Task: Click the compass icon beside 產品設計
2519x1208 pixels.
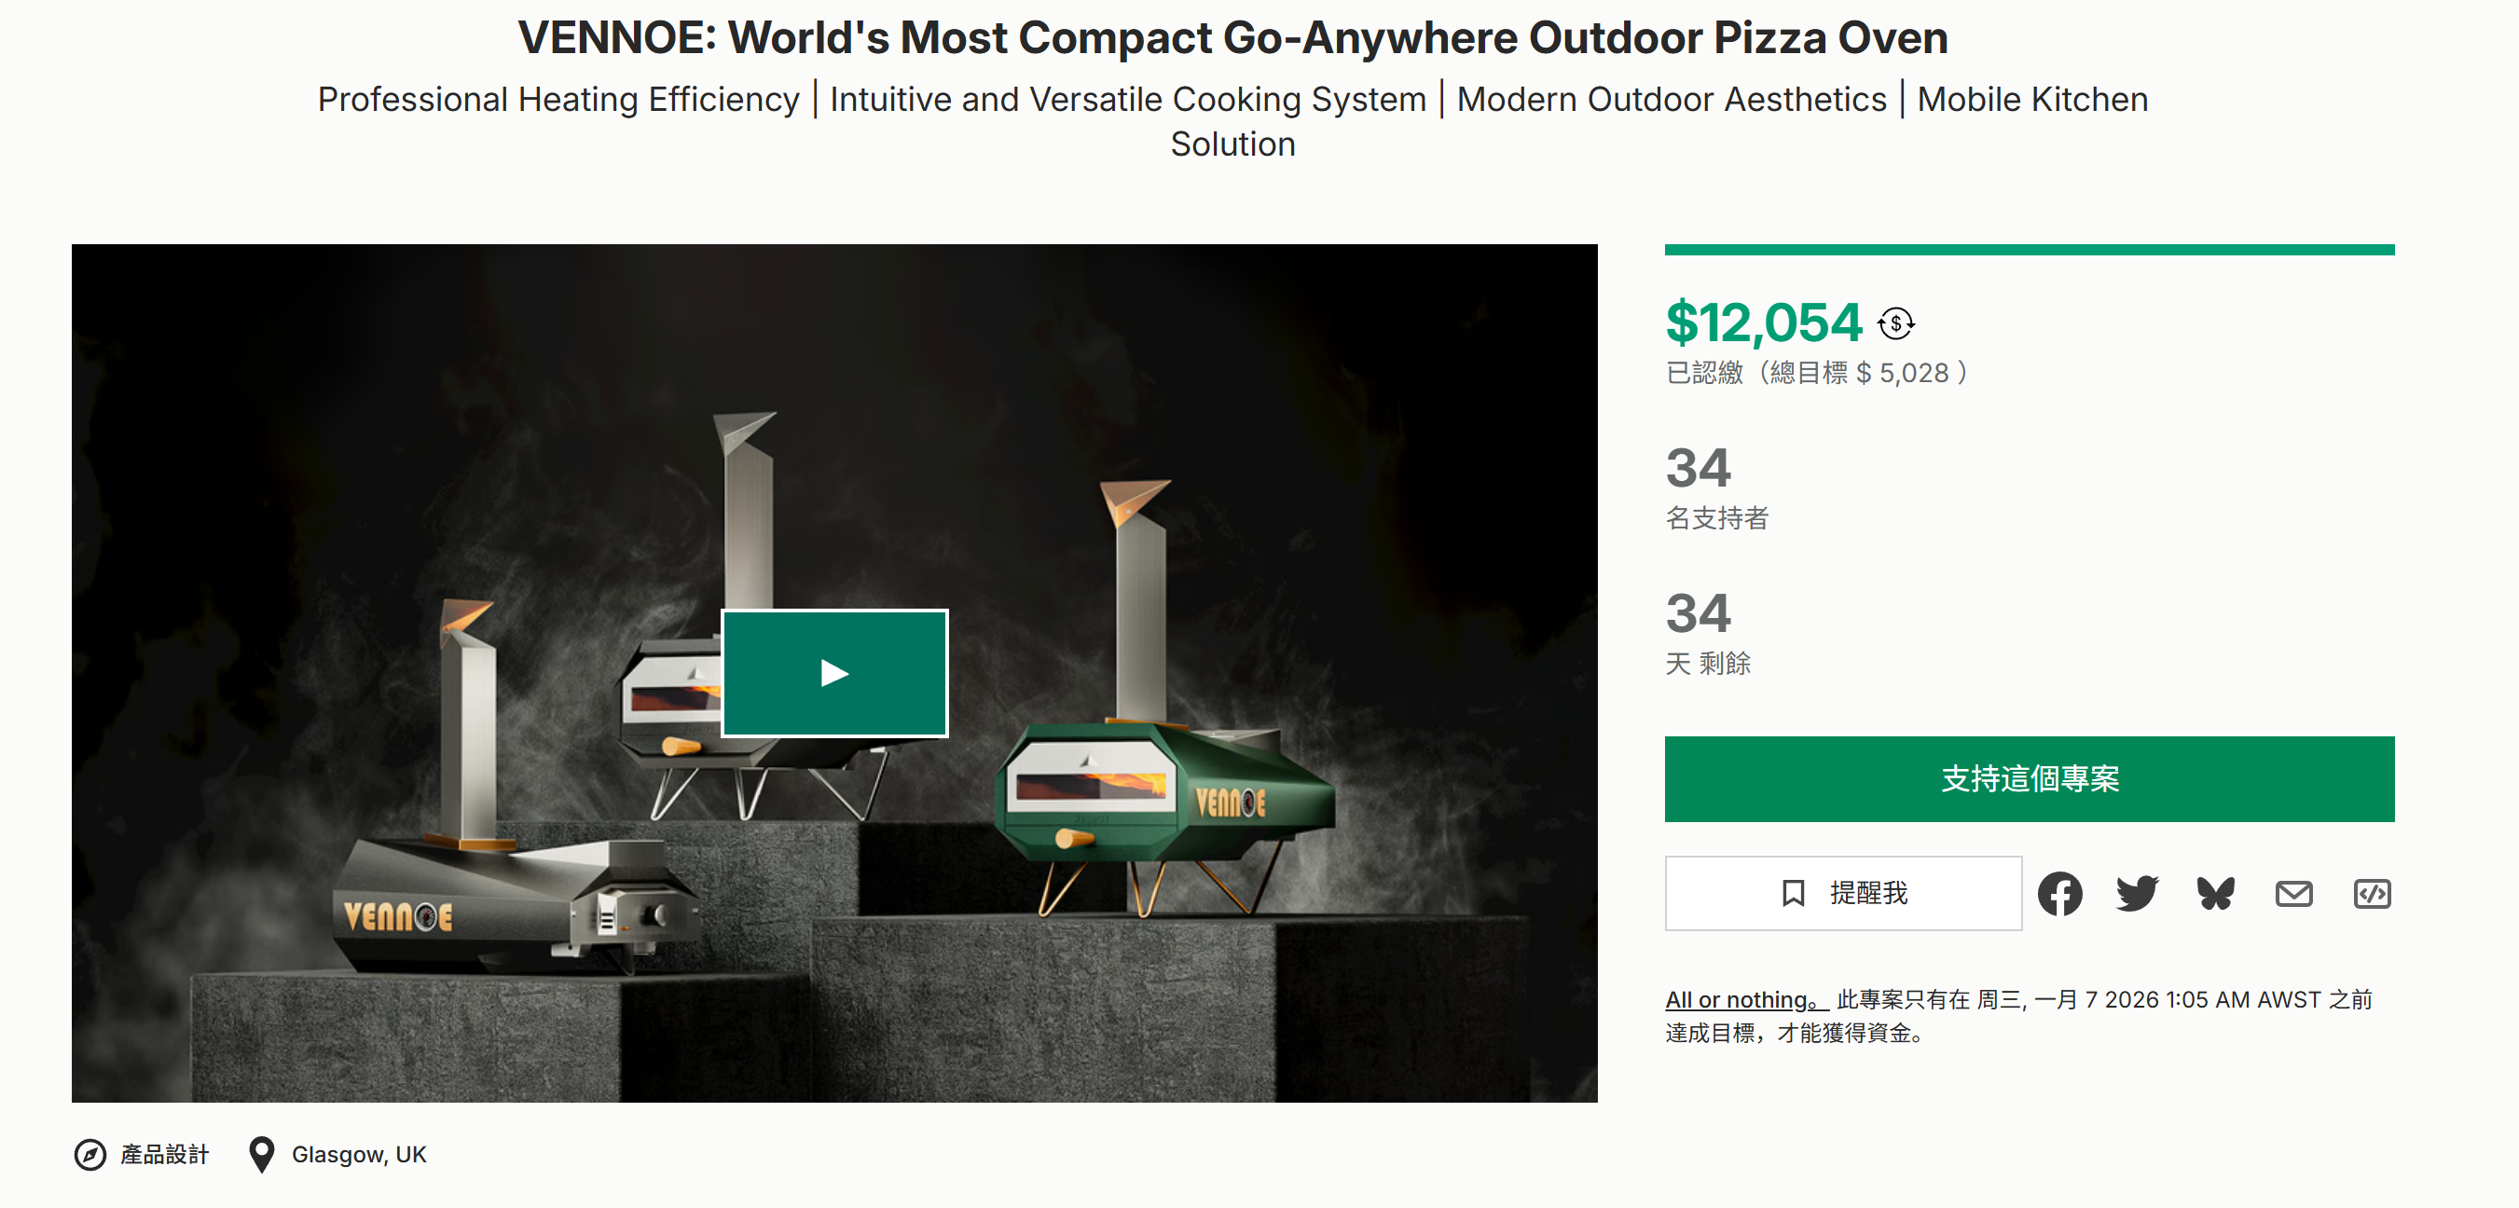Action: [x=89, y=1154]
